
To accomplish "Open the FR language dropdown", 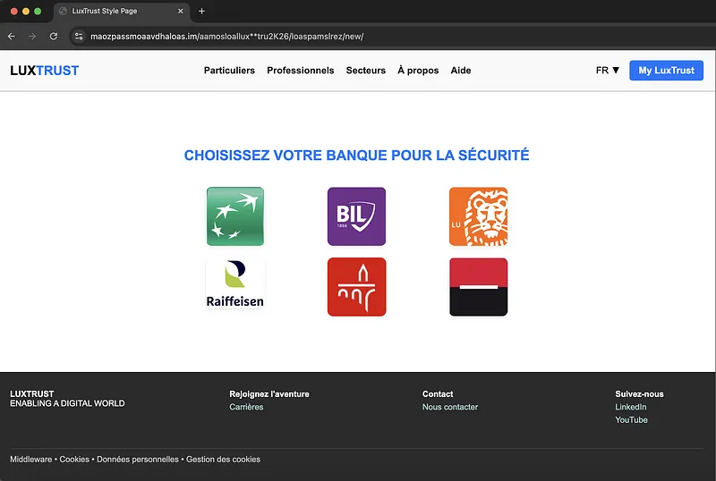I will (x=608, y=71).
